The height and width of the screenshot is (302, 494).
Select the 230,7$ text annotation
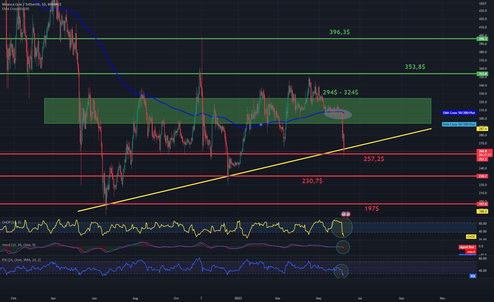coord(312,181)
